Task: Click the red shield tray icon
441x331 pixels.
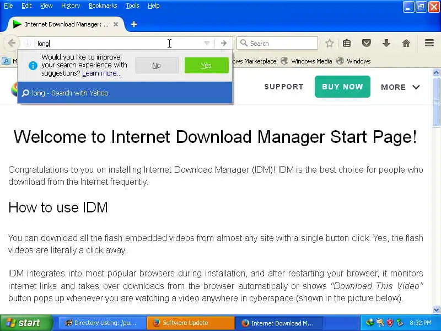Action: point(390,323)
